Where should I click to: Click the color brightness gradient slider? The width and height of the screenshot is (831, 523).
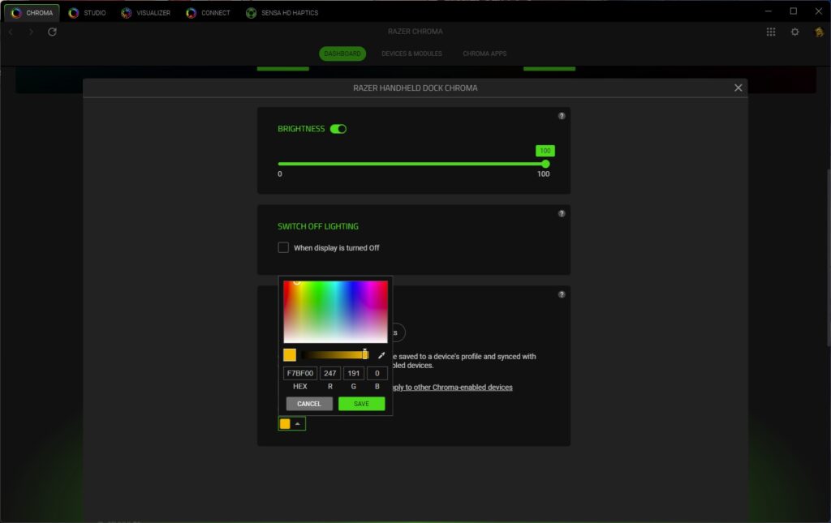(334, 355)
